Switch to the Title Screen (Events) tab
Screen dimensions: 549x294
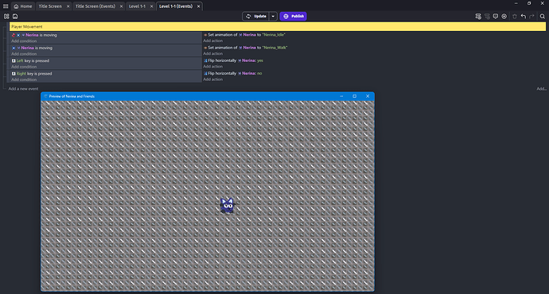coord(95,6)
